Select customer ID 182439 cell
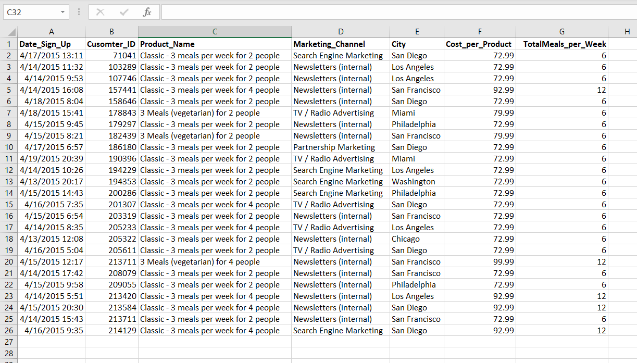Viewport: 637px width, 363px height. [111, 136]
